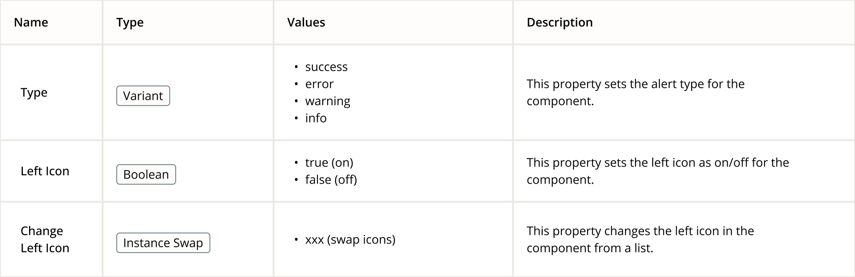Click the Type property name cell

click(34, 93)
